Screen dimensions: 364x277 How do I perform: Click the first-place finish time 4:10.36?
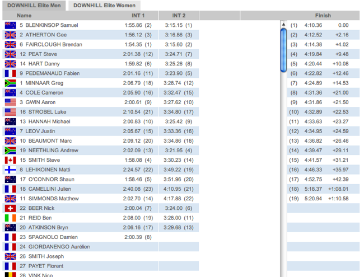[x=313, y=25]
